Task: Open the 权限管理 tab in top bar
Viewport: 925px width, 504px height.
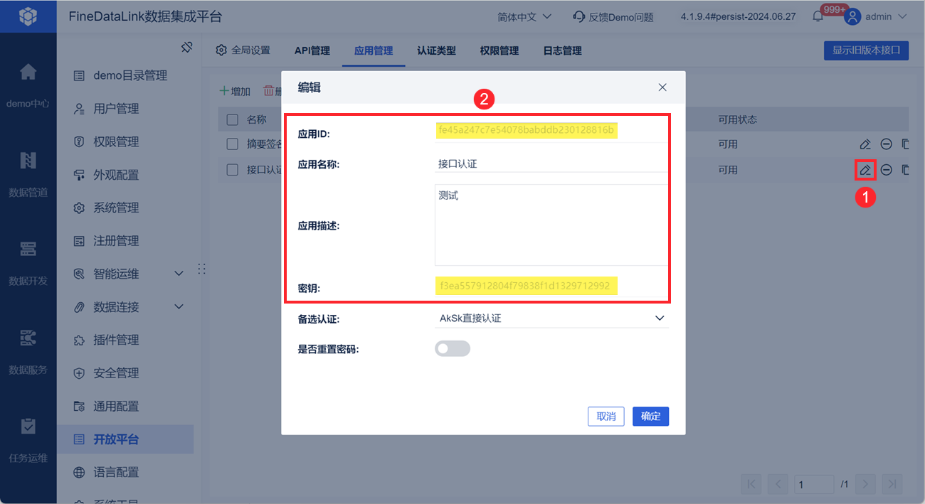Action: tap(499, 50)
